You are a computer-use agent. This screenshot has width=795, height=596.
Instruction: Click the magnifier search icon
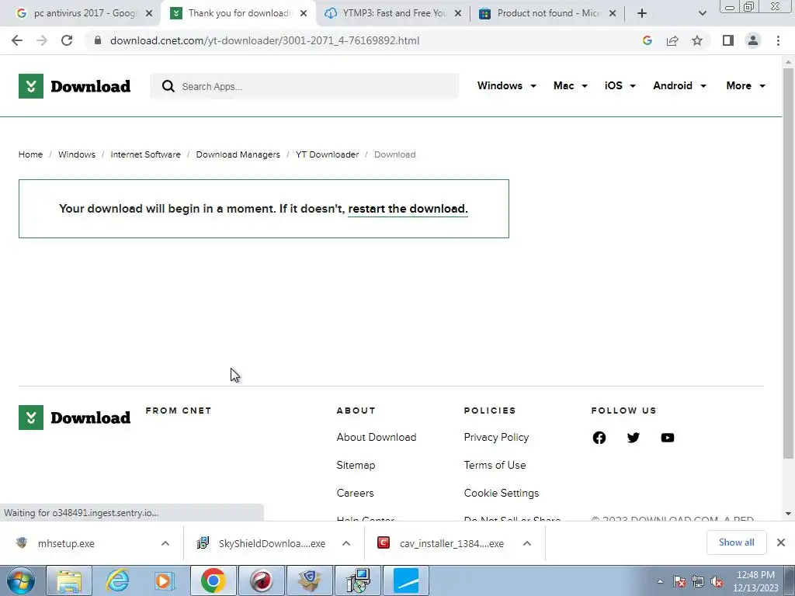(x=168, y=86)
